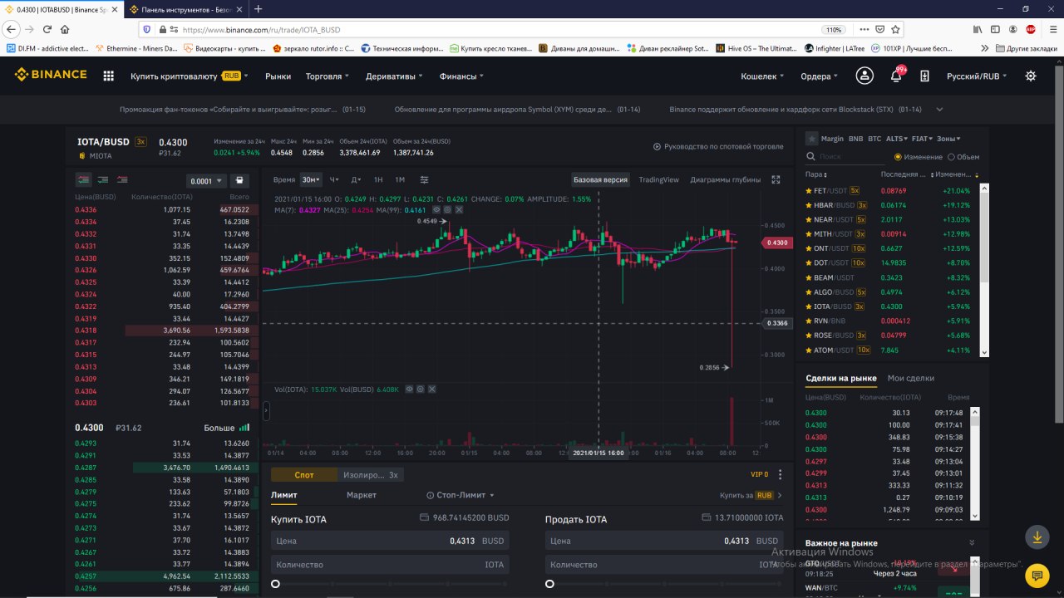The width and height of the screenshot is (1064, 598).
Task: Switch to Диаграммы глубины tab
Action: (x=725, y=179)
